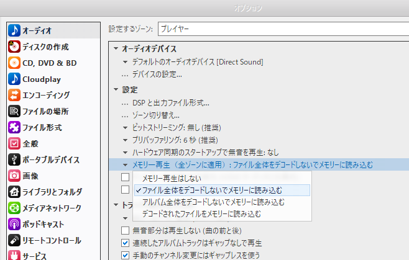Select the ファイル形式 puzzle piece icon
409x260 pixels.
14,127
